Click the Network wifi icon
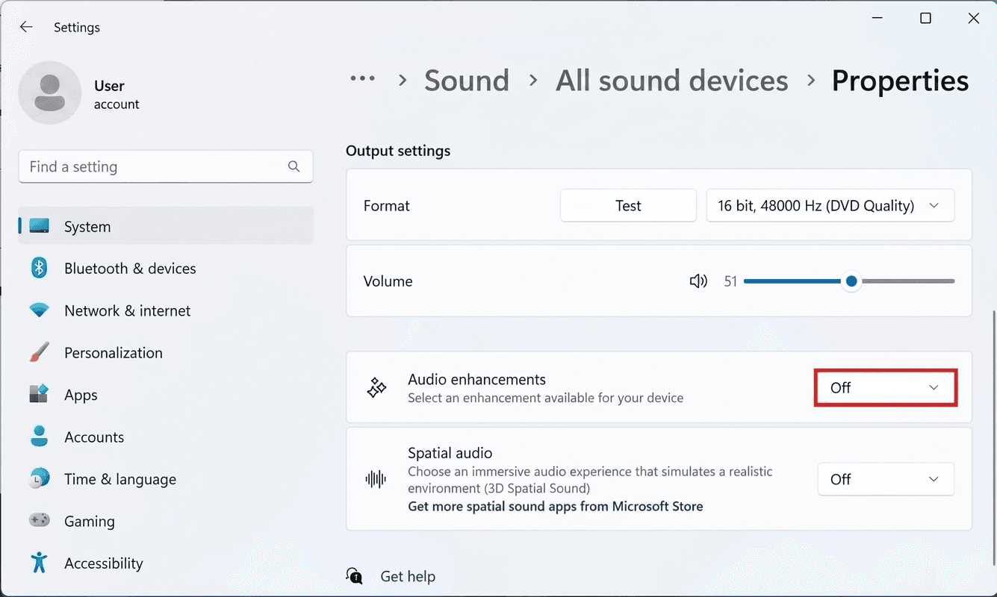The height and width of the screenshot is (597, 997). pos(39,310)
